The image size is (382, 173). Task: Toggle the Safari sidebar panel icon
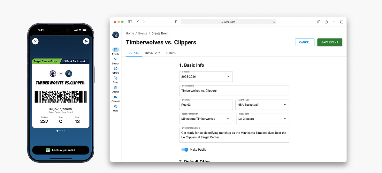(x=130, y=22)
